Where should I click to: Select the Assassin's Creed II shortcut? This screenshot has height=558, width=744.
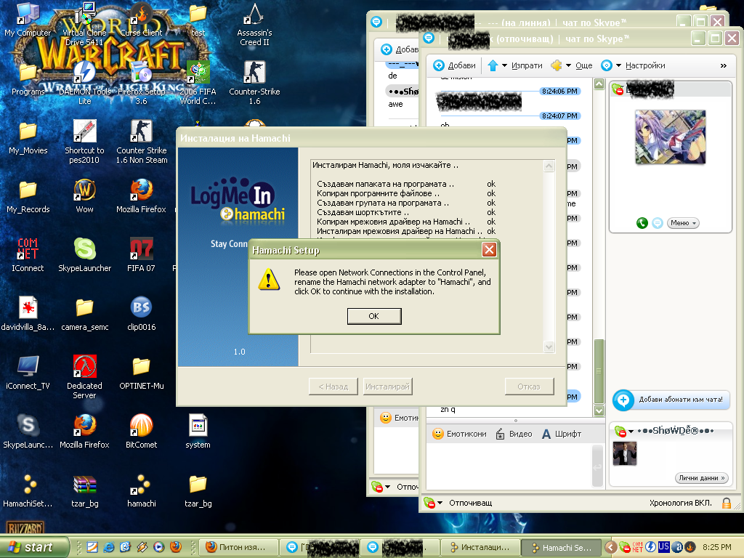coord(255,24)
